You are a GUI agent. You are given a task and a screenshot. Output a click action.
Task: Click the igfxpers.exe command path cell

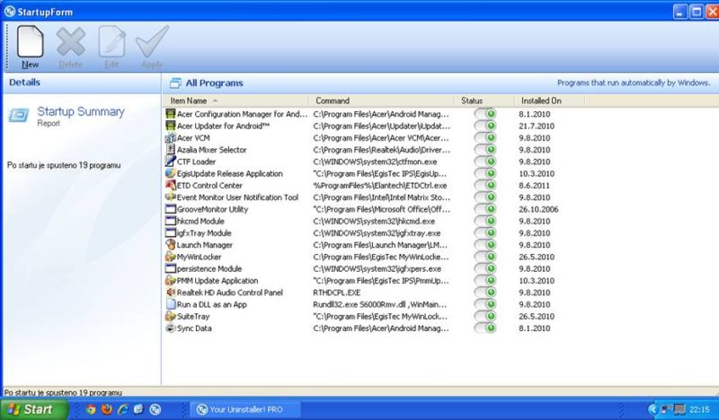click(x=377, y=269)
